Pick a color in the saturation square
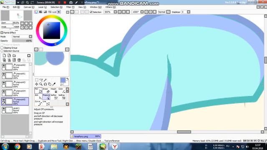The image size is (267, 150). click(x=52, y=30)
